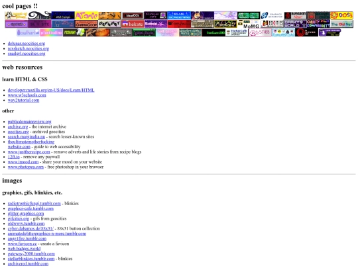Visit radiotrophicfungi.tumblr.com blinkies link
The image size is (358, 268).
click(34, 203)
